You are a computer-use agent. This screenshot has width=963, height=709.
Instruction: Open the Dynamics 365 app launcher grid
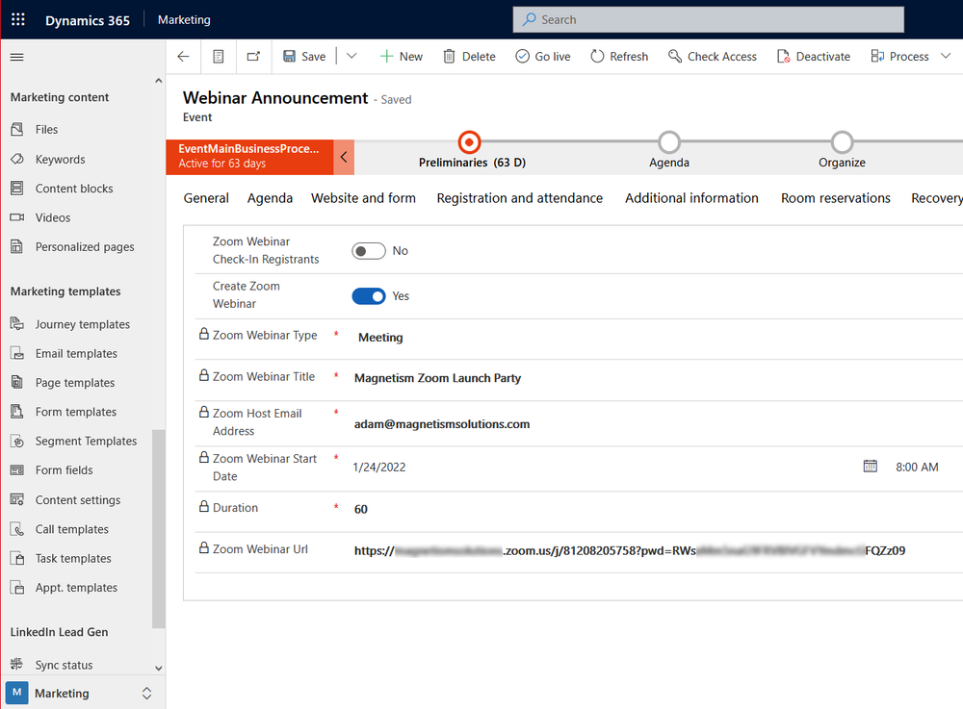[x=17, y=19]
